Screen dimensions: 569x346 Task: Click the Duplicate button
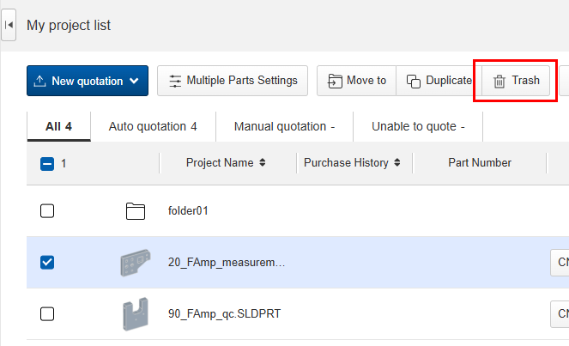pos(438,81)
